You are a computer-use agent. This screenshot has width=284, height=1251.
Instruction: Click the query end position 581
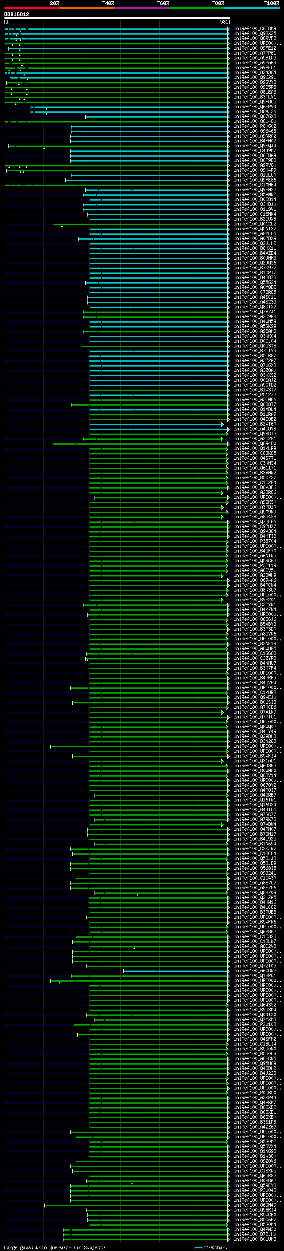(224, 22)
